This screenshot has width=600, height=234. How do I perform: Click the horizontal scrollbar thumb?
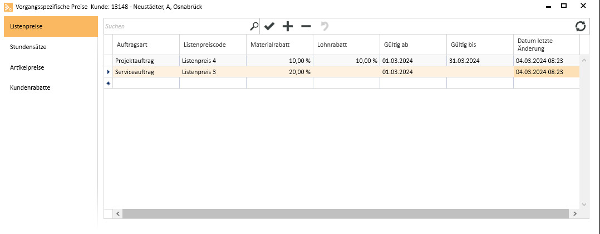[346, 214]
